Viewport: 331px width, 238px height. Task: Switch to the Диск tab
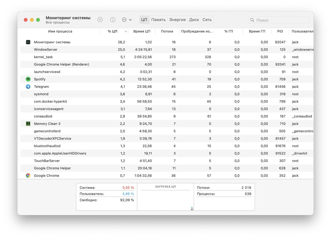[x=194, y=20]
